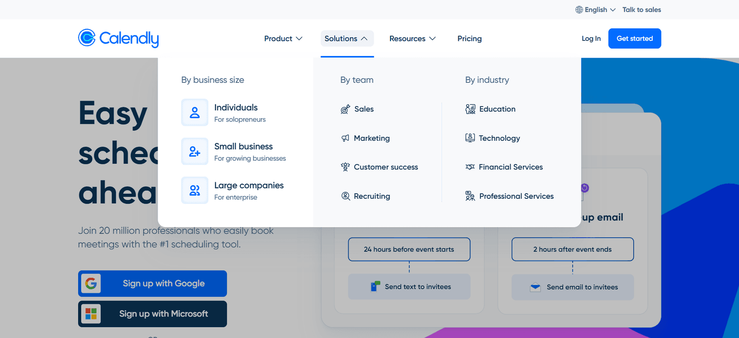Click 2 hours after event ends box
Viewport: 739px width, 338px height.
573,249
